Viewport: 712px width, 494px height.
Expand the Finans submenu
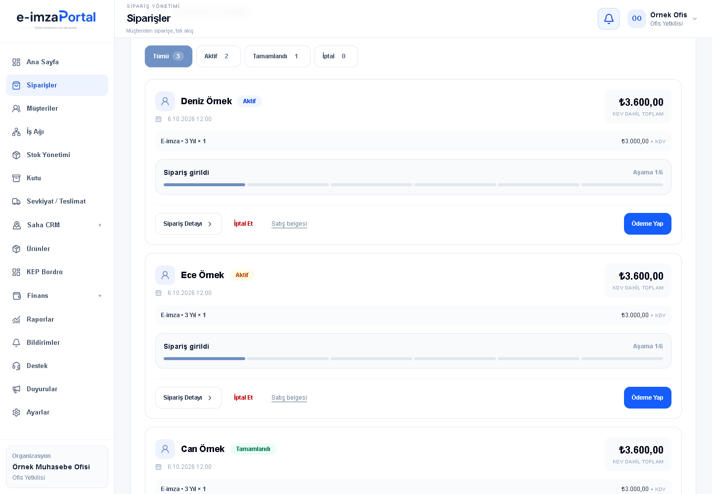coord(100,296)
